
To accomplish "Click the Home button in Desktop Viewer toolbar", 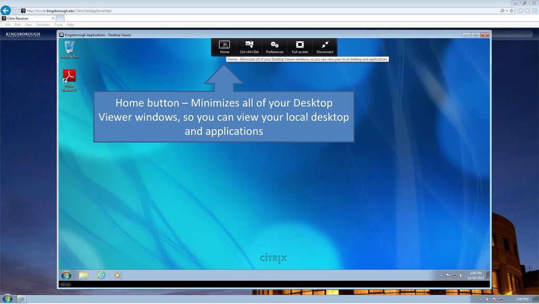I will click(224, 47).
